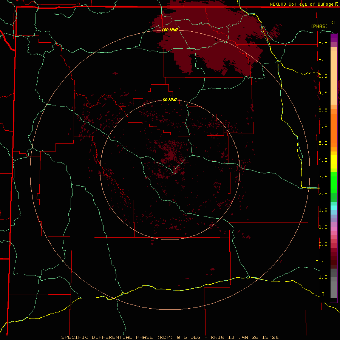Viewport: 340px width, 340px height.
Task: Click the light peach color bar segment
Action: tap(334, 77)
